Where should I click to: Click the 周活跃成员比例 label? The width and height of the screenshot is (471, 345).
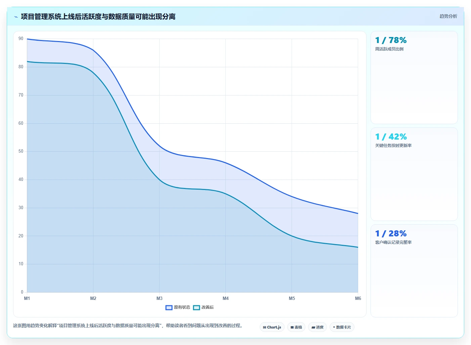tap(389, 49)
